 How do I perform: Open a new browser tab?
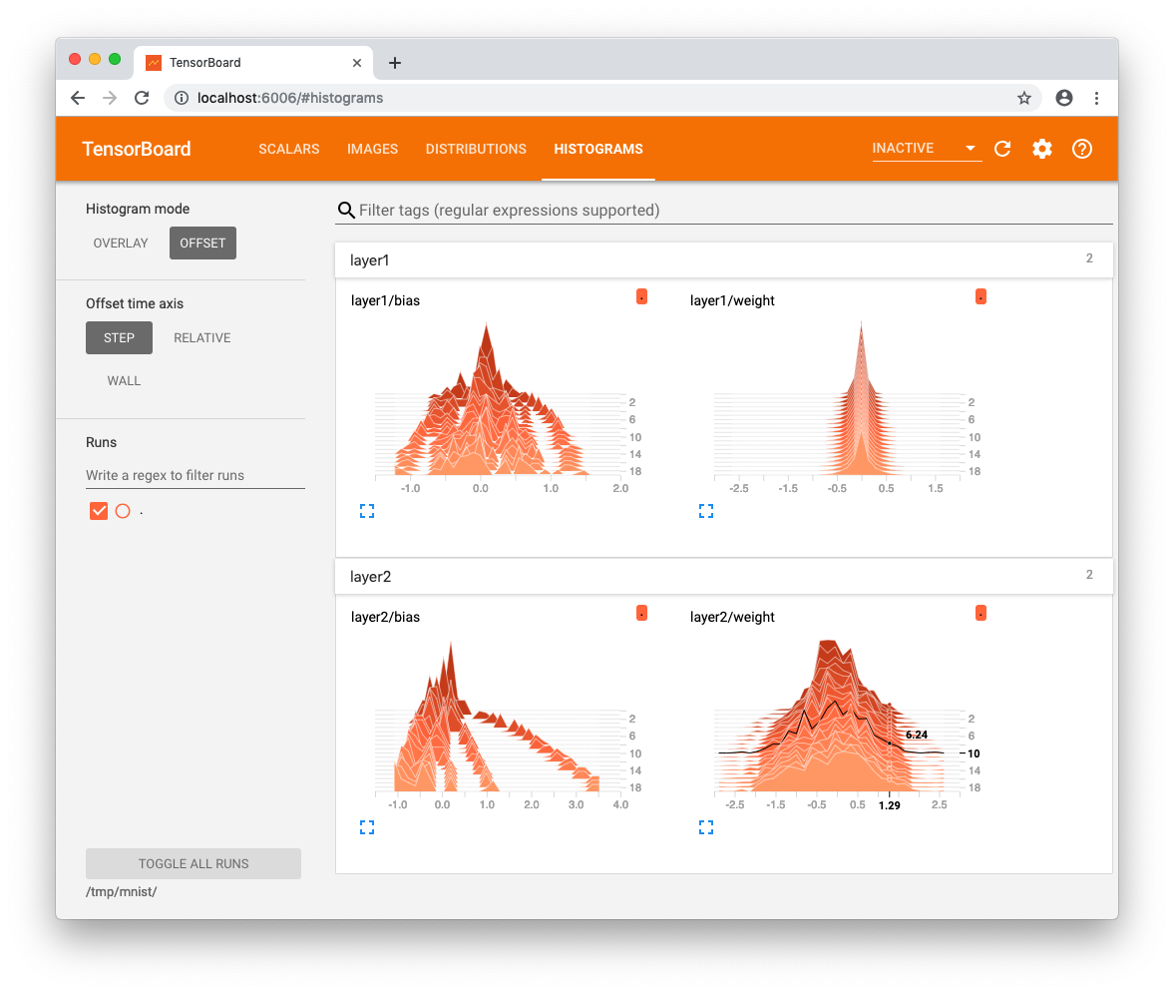395,63
